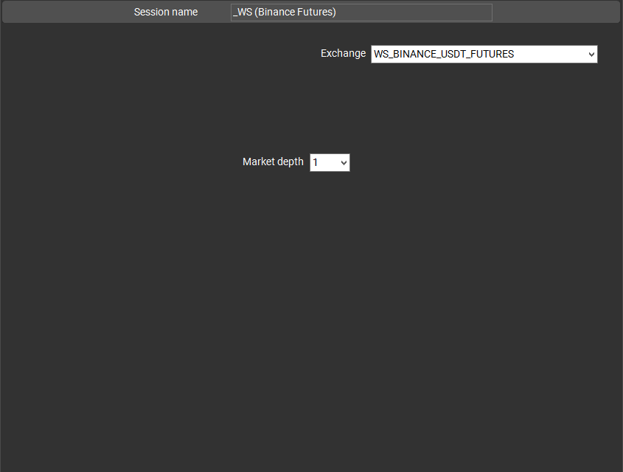Click the Market depth chevron arrow

pos(344,162)
